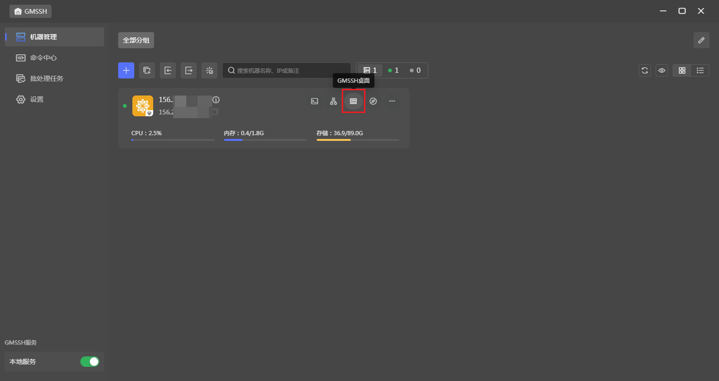Click the import machines arrow icon
719x381 pixels.
pyautogui.click(x=168, y=70)
